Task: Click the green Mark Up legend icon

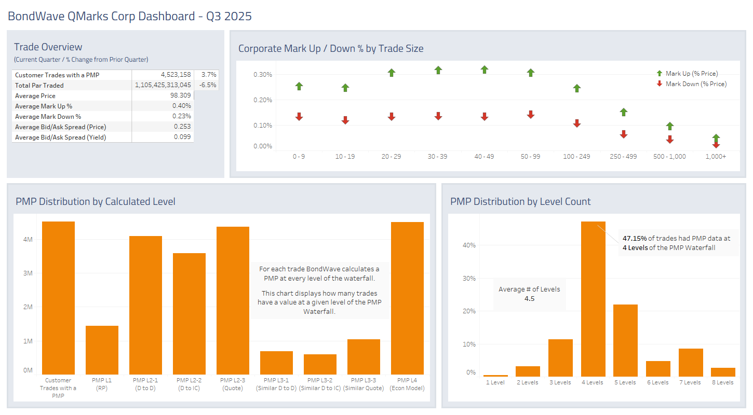Action: pos(660,74)
